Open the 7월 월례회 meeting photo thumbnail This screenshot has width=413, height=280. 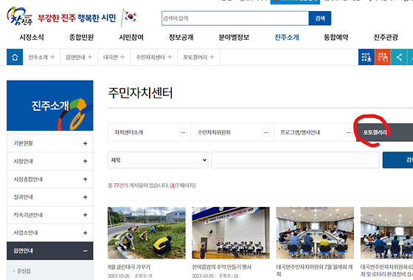(x=315, y=233)
